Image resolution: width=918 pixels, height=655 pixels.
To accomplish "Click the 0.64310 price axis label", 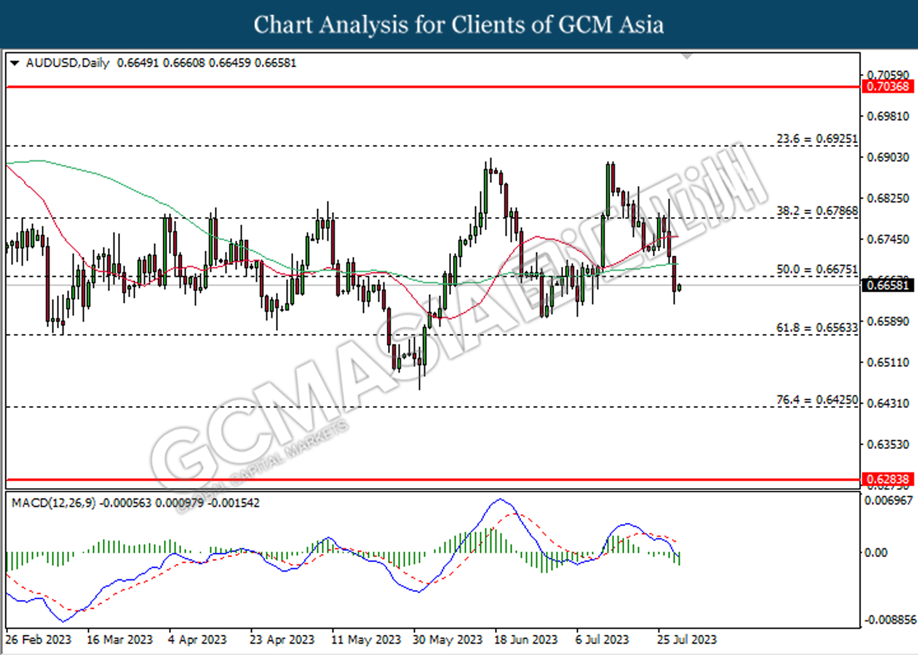I will click(x=888, y=403).
